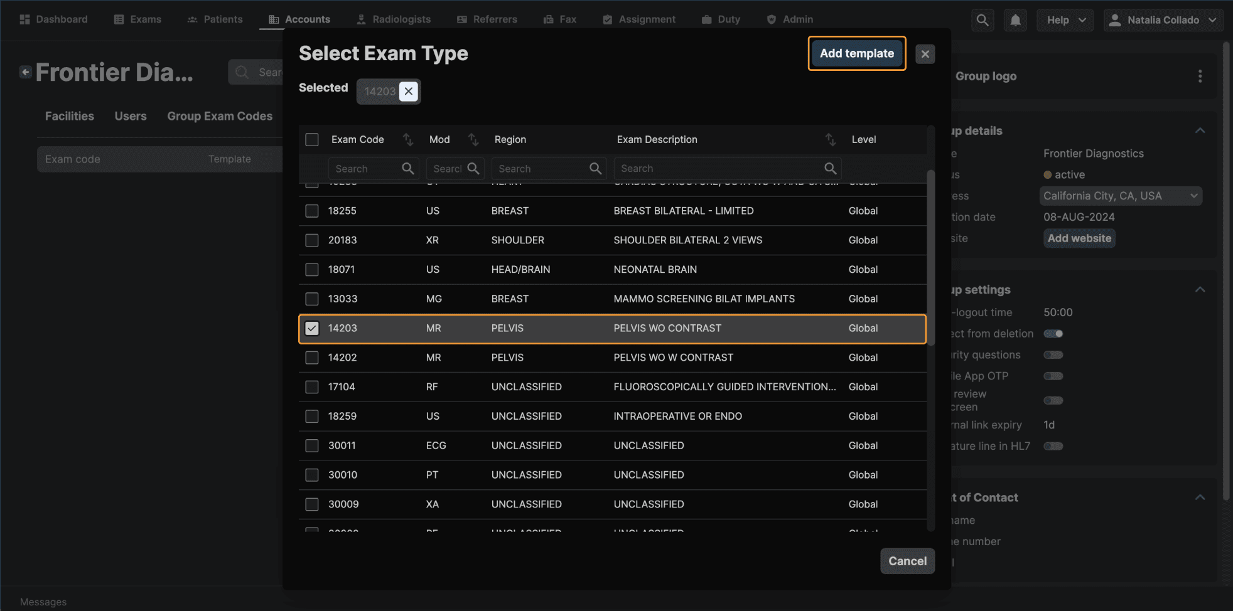The image size is (1233, 611).
Task: Click the Add template button
Action: click(856, 53)
